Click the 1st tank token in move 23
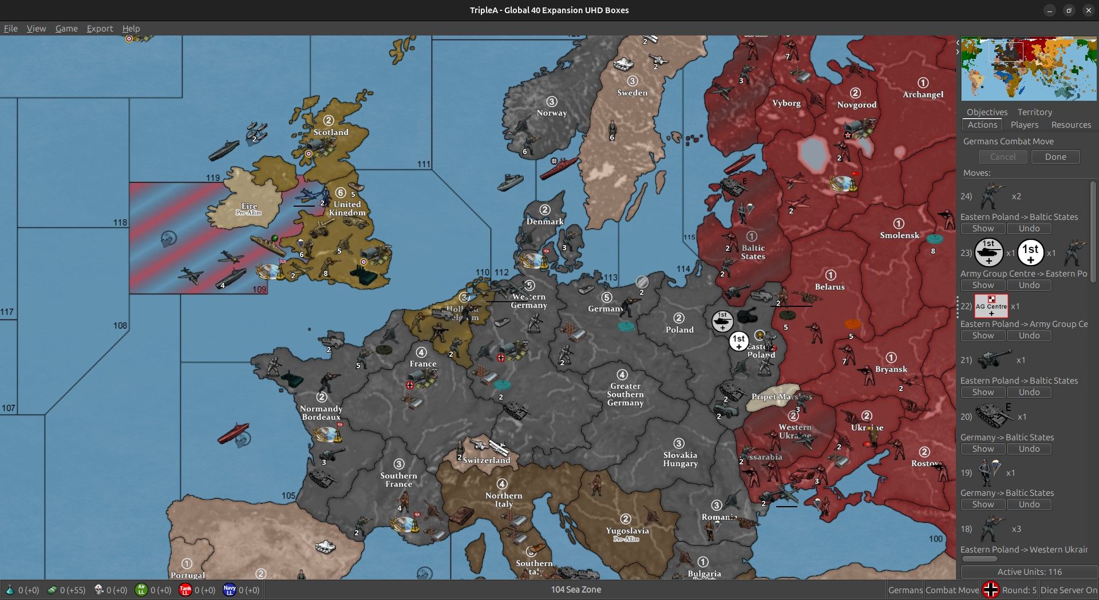This screenshot has width=1099, height=600. [x=989, y=252]
